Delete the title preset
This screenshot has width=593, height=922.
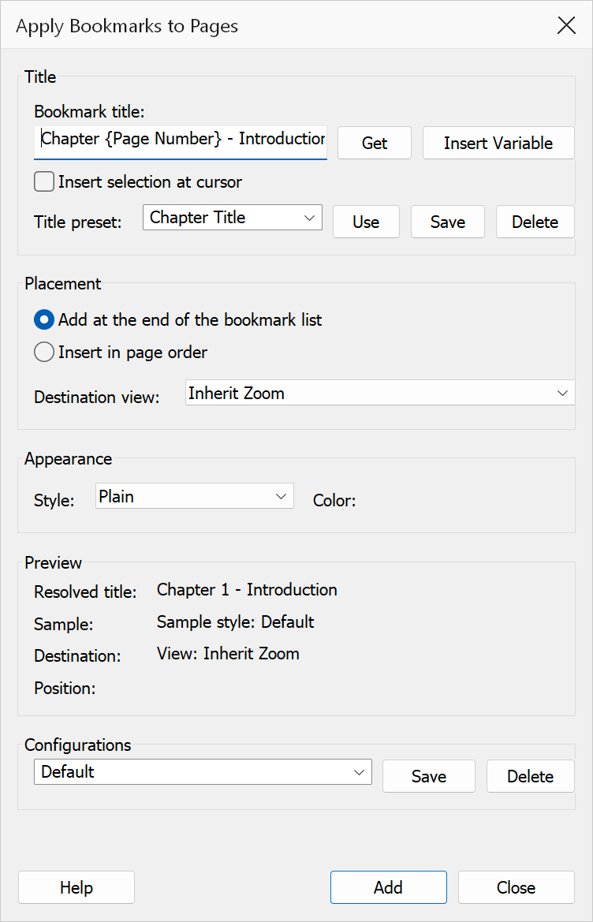535,222
